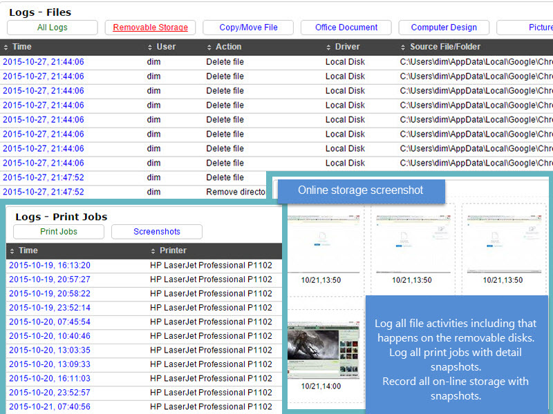The height and width of the screenshot is (414, 553).
Task: Show the Office Document logs
Action: pos(346,28)
